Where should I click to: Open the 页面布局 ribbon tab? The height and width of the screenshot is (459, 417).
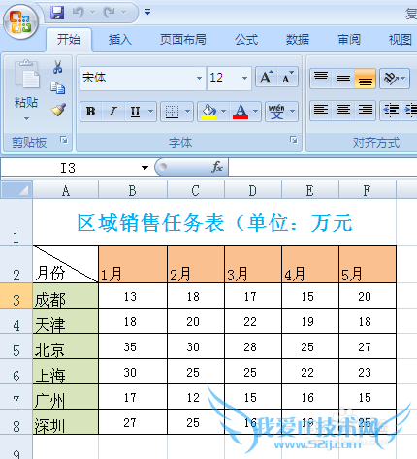click(x=183, y=40)
